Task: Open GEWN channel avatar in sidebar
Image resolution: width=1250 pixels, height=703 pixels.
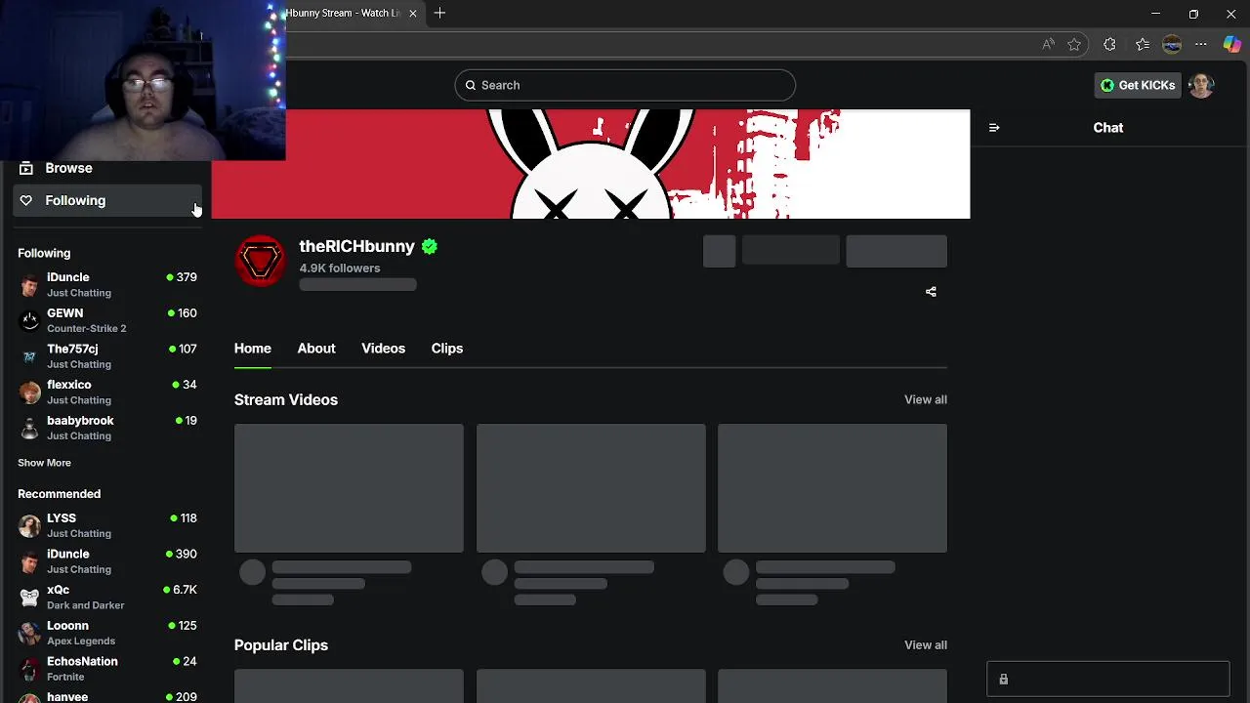Action: [x=29, y=320]
